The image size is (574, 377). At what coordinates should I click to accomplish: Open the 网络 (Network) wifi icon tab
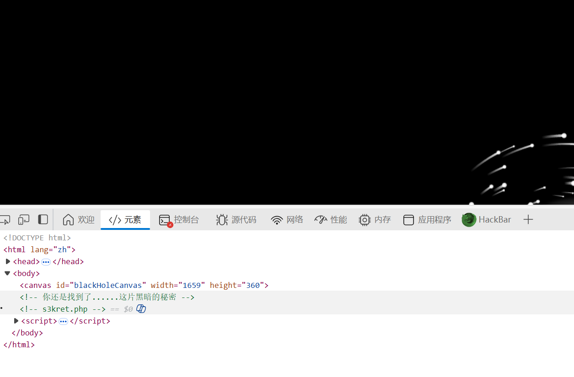click(x=287, y=220)
